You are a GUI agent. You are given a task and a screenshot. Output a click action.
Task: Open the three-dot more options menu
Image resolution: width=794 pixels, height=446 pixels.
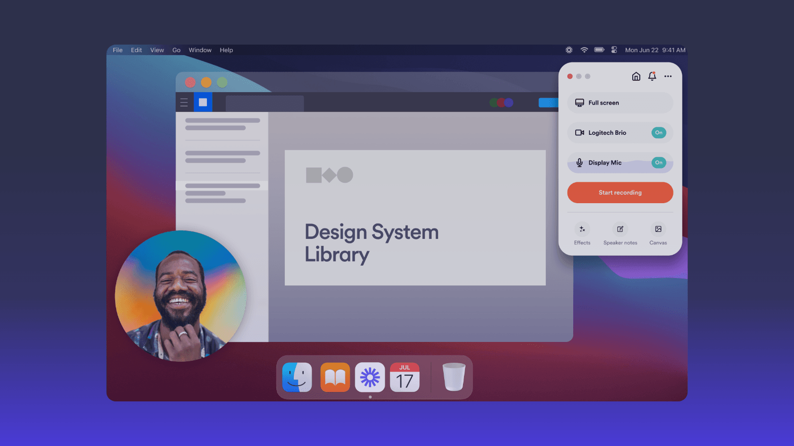click(x=668, y=76)
